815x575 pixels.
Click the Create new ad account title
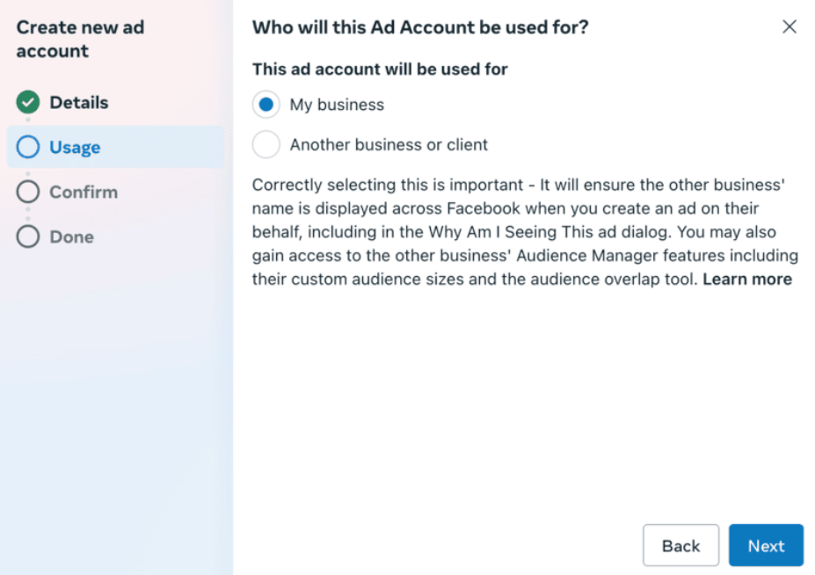click(80, 39)
